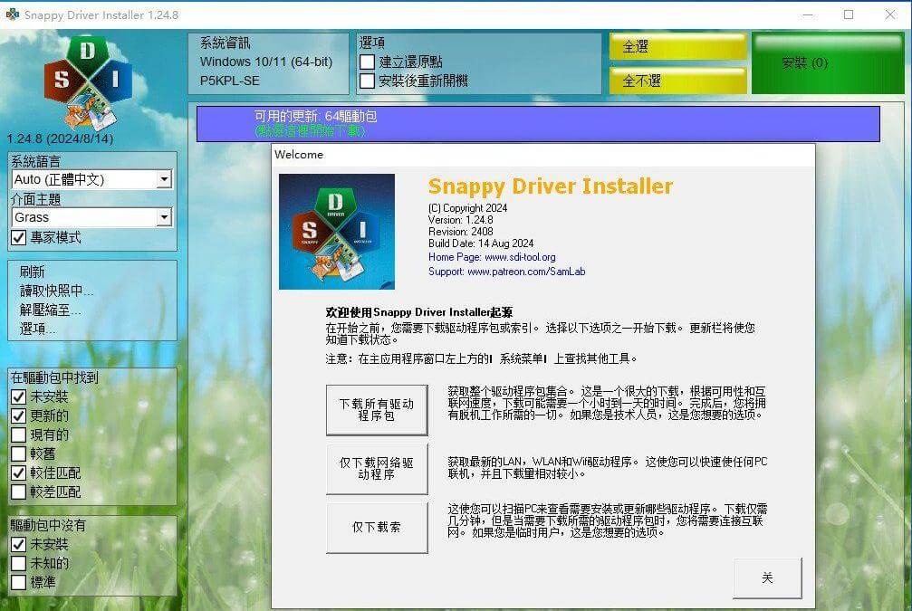Enable the 建立還原點 checkbox
The width and height of the screenshot is (912, 611).
367,62
